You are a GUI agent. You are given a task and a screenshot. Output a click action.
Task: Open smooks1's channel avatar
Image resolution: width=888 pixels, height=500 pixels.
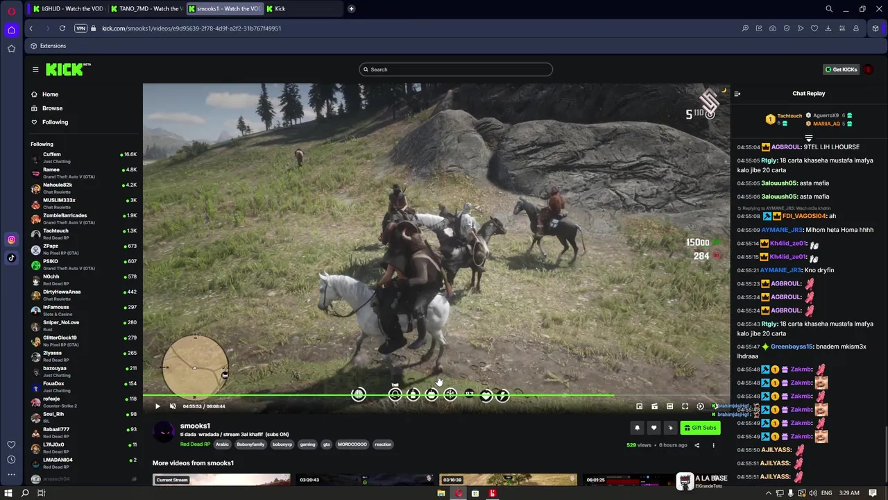point(164,431)
